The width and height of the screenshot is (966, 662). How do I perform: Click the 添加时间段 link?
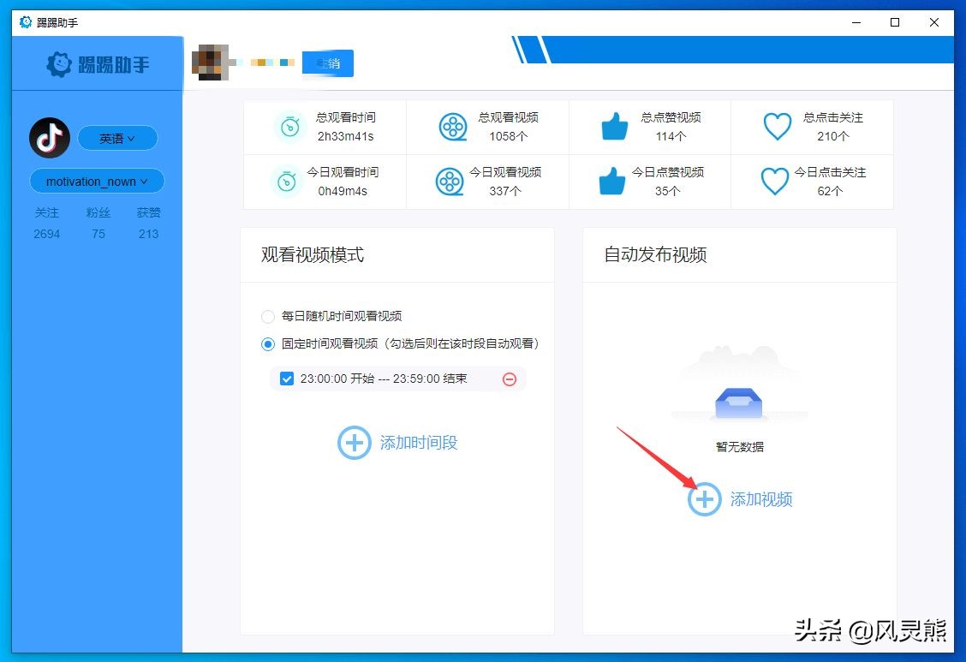417,443
